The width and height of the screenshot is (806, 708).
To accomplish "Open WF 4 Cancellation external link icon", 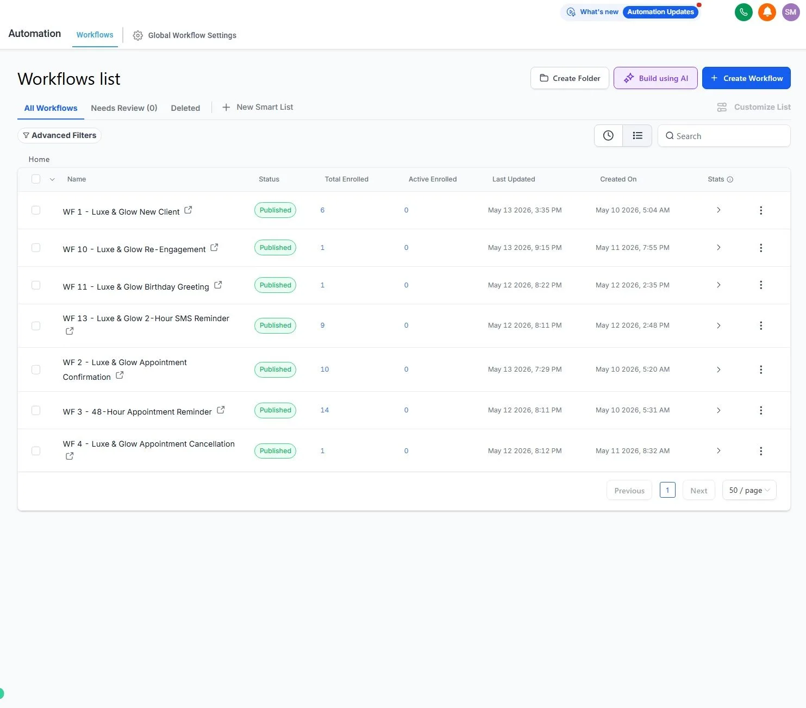I will click(x=70, y=456).
